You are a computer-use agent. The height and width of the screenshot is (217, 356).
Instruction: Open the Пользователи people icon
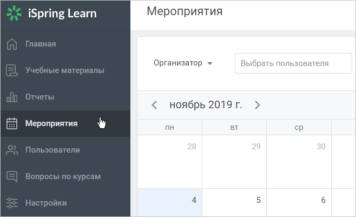click(12, 150)
